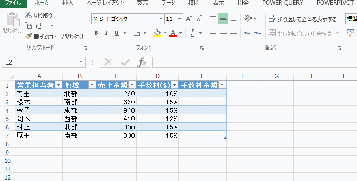Open the border style dropdown arrow
Image resolution: width=357 pixels, height=181 pixels.
pos(144,33)
